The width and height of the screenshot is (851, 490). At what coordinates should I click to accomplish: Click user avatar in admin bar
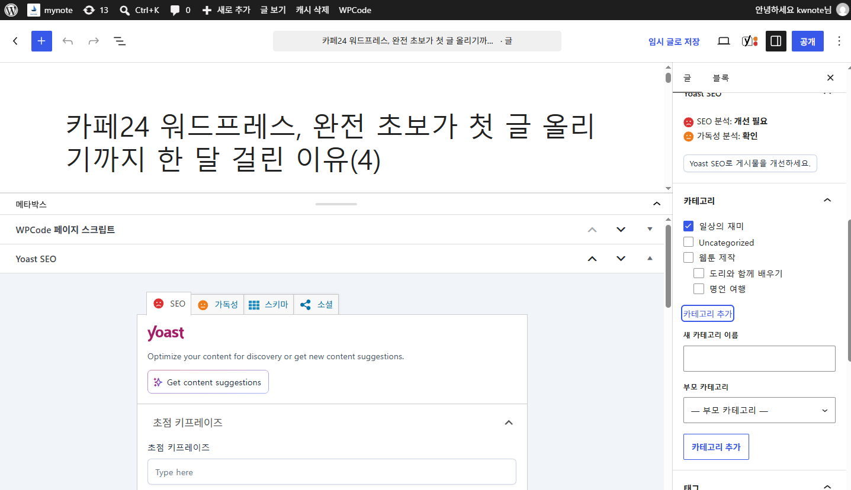[x=842, y=10]
